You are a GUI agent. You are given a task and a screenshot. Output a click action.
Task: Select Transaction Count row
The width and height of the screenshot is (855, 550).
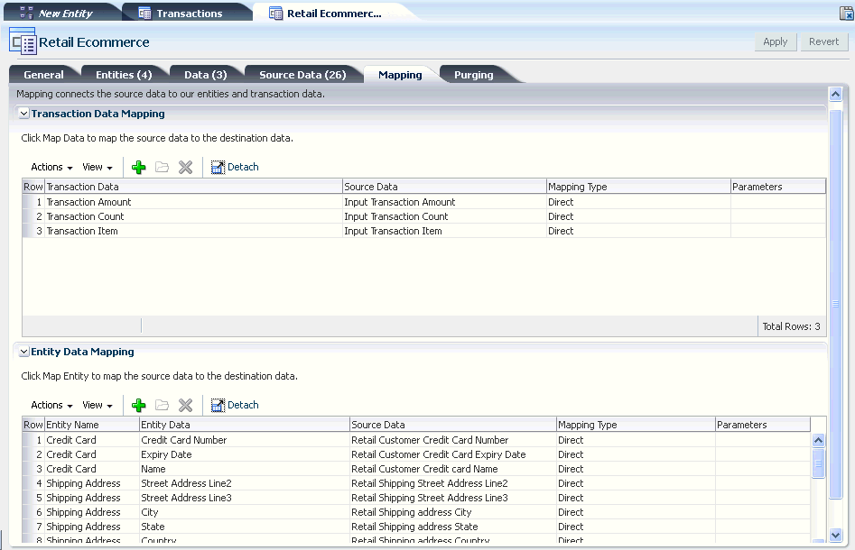[x=423, y=216]
